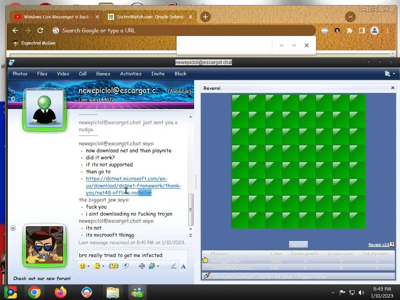Open the Espectral McGee bookmark
The width and height of the screenshot is (400, 300).
[34, 43]
